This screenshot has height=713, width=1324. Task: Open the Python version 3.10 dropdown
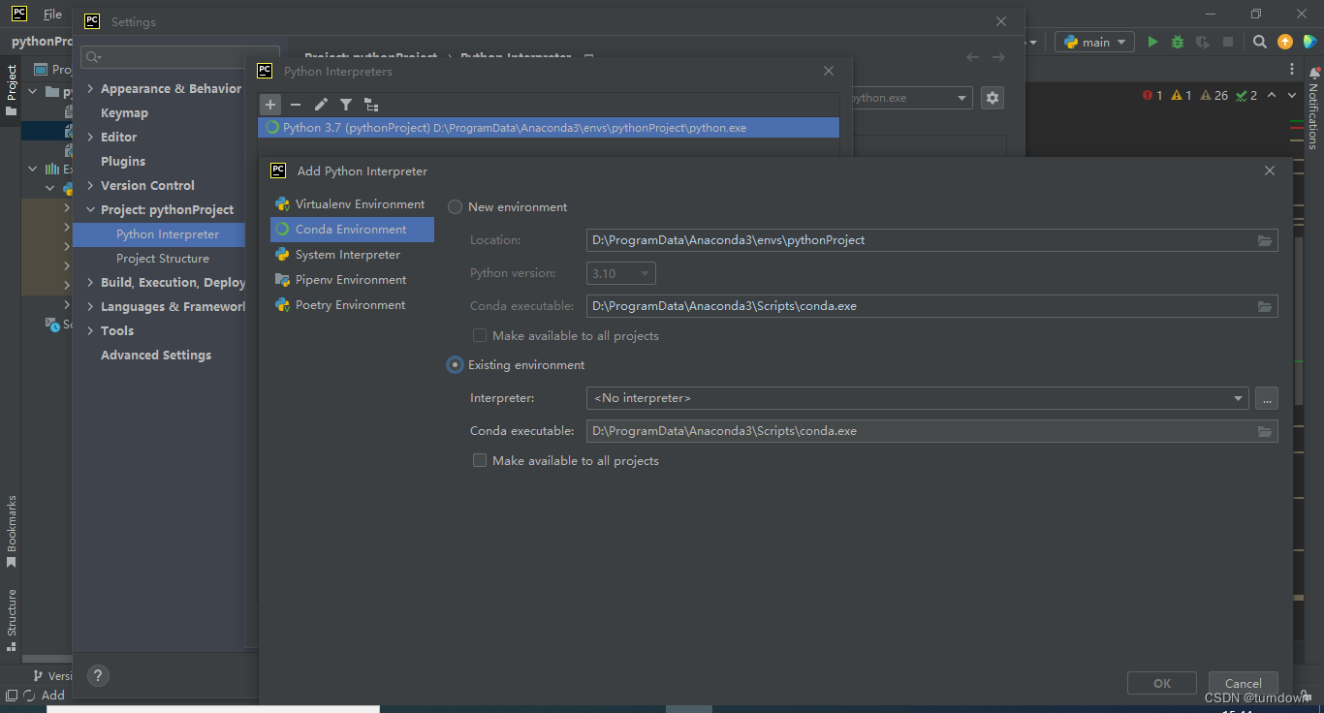click(x=621, y=273)
